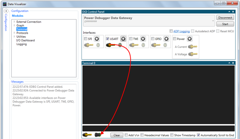The width and height of the screenshot is (240, 139).
Task: Clear the terminal output
Action: click(117, 135)
